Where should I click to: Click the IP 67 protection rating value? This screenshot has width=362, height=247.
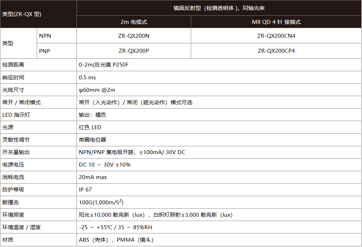[x=85, y=190]
